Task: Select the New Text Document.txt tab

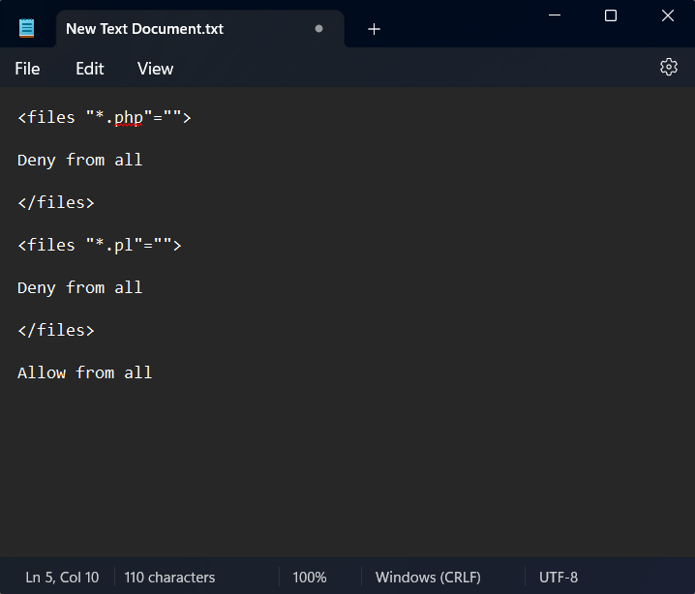Action: [145, 29]
